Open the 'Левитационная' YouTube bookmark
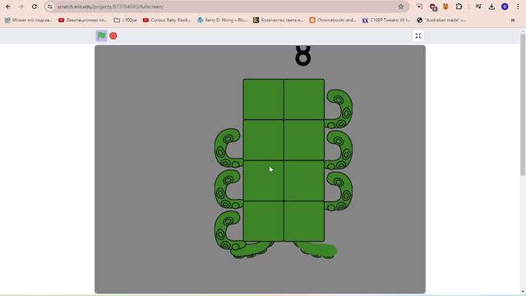The width and height of the screenshot is (526, 296). coord(83,20)
